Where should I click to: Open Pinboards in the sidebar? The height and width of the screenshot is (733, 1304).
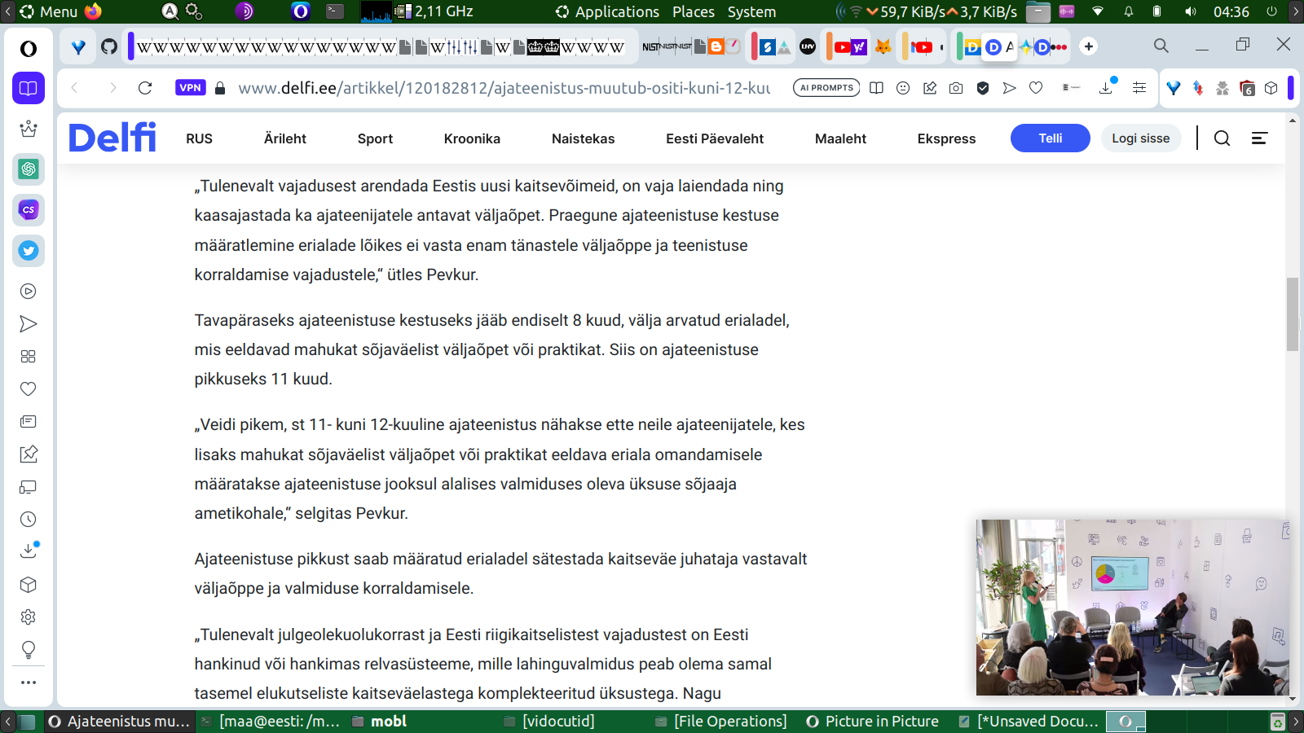(29, 454)
